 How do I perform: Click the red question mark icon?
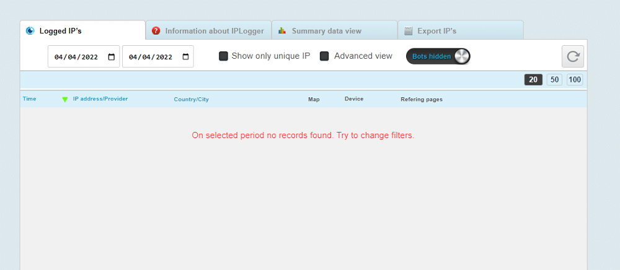[x=156, y=31]
